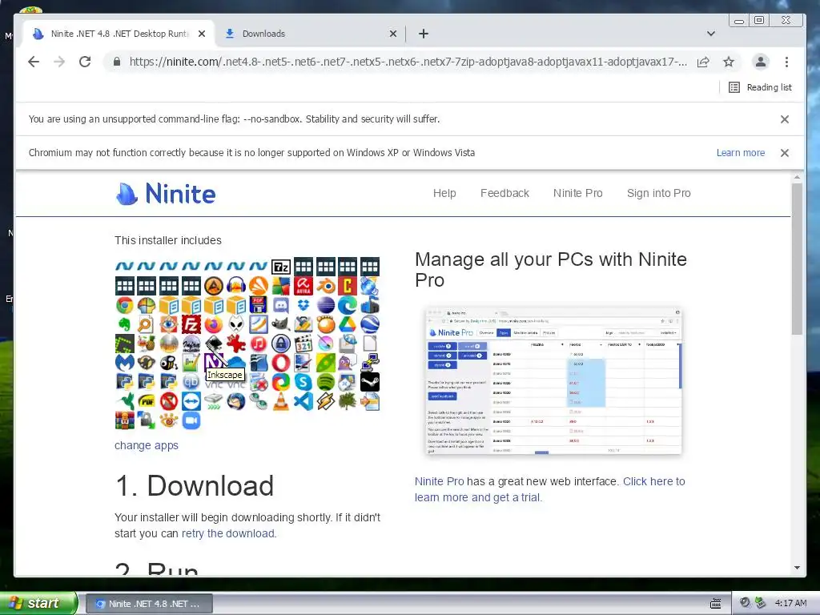The width and height of the screenshot is (820, 615).
Task: Click the Google Earth icon
Action: pyautogui.click(x=370, y=325)
